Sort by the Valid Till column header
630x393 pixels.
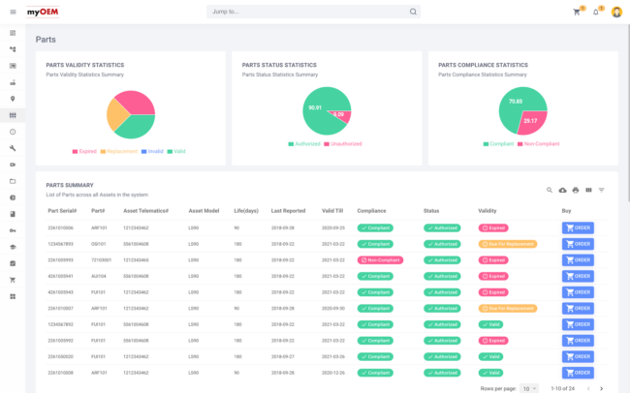[x=332, y=210]
